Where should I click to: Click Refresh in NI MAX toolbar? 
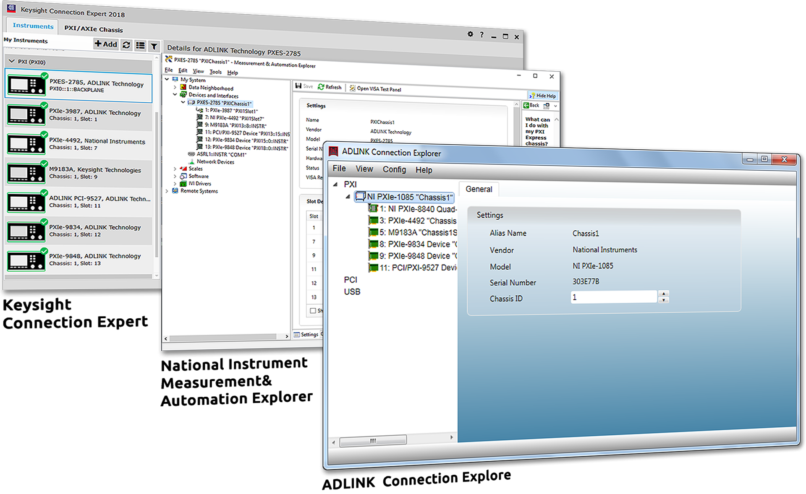tap(330, 87)
